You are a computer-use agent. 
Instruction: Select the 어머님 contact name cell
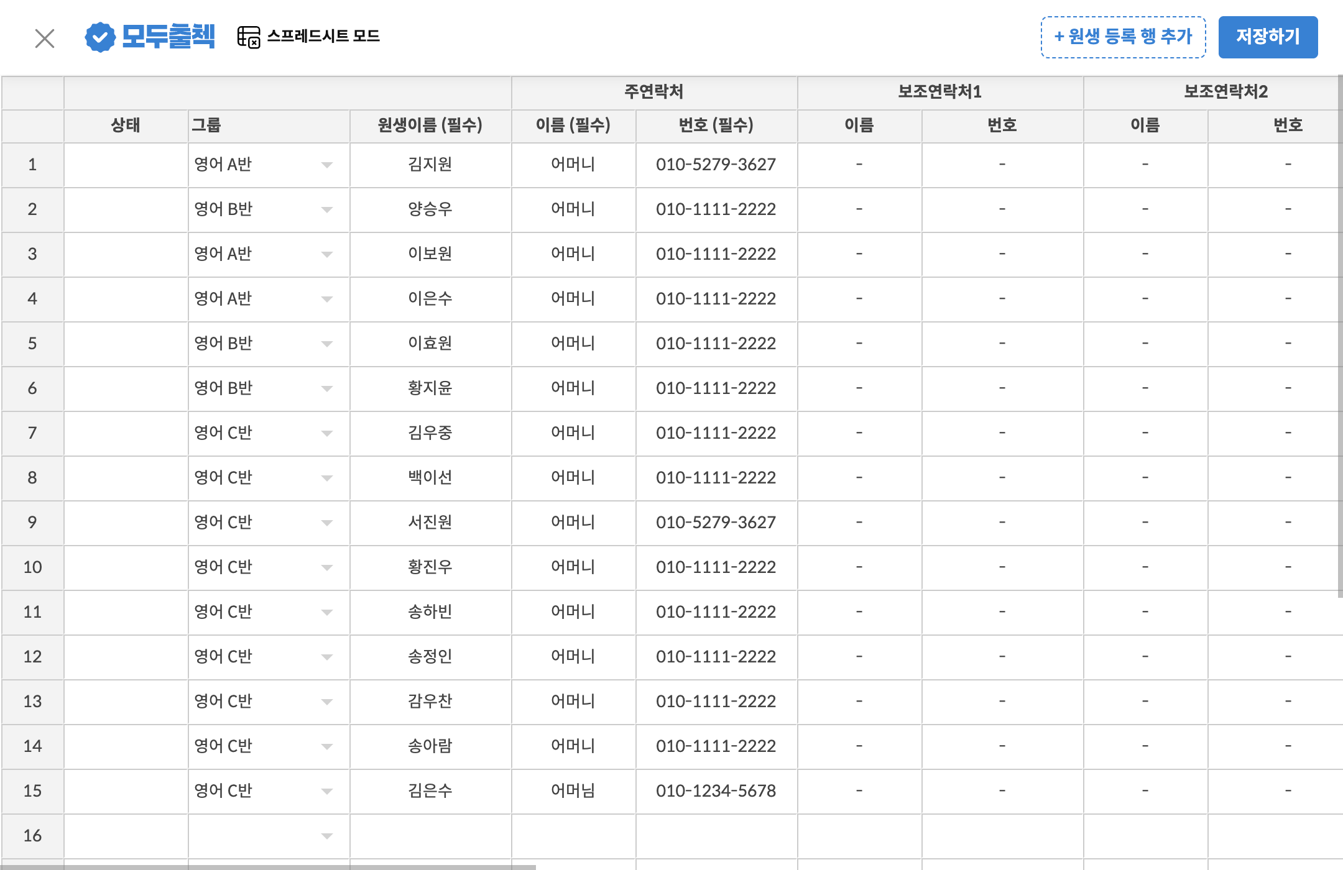573,791
